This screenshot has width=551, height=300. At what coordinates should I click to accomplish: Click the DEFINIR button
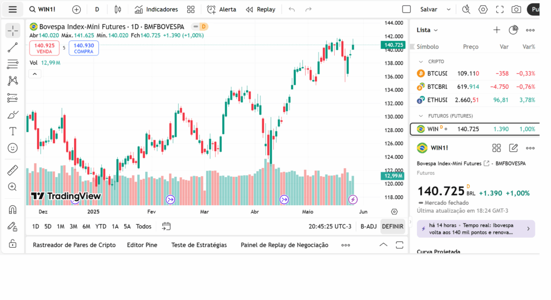(x=392, y=227)
